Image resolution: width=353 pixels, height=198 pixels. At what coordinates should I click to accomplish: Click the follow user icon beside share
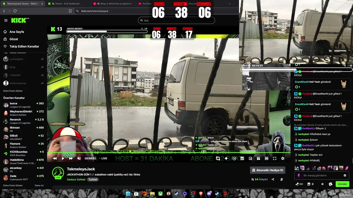282,179
